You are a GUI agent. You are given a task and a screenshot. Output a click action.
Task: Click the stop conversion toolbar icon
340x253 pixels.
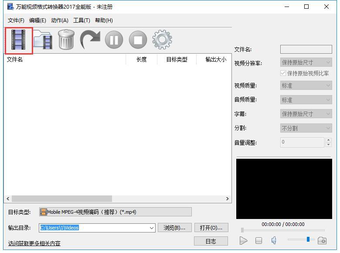[138, 40]
